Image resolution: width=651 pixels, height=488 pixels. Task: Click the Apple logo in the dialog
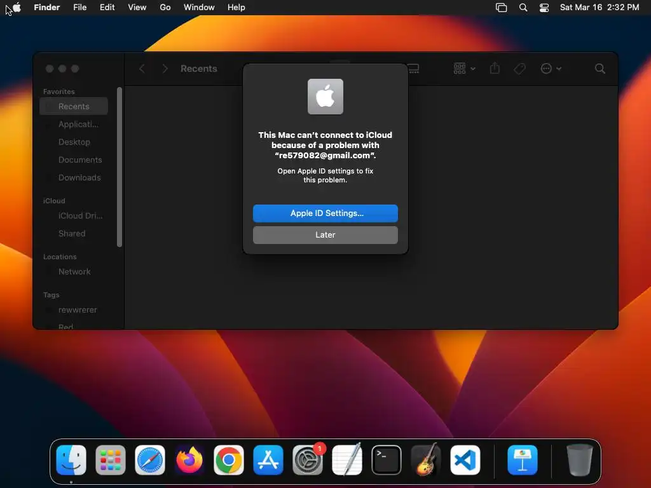(x=325, y=97)
